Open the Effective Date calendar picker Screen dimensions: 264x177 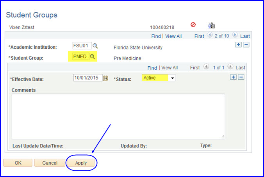pyautogui.click(x=105, y=78)
